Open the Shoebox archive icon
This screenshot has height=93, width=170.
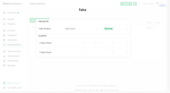coord(4,65)
